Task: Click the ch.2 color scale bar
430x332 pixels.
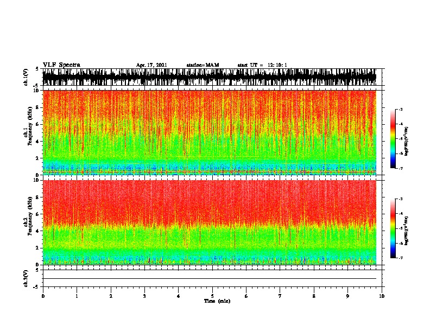Action: point(393,228)
